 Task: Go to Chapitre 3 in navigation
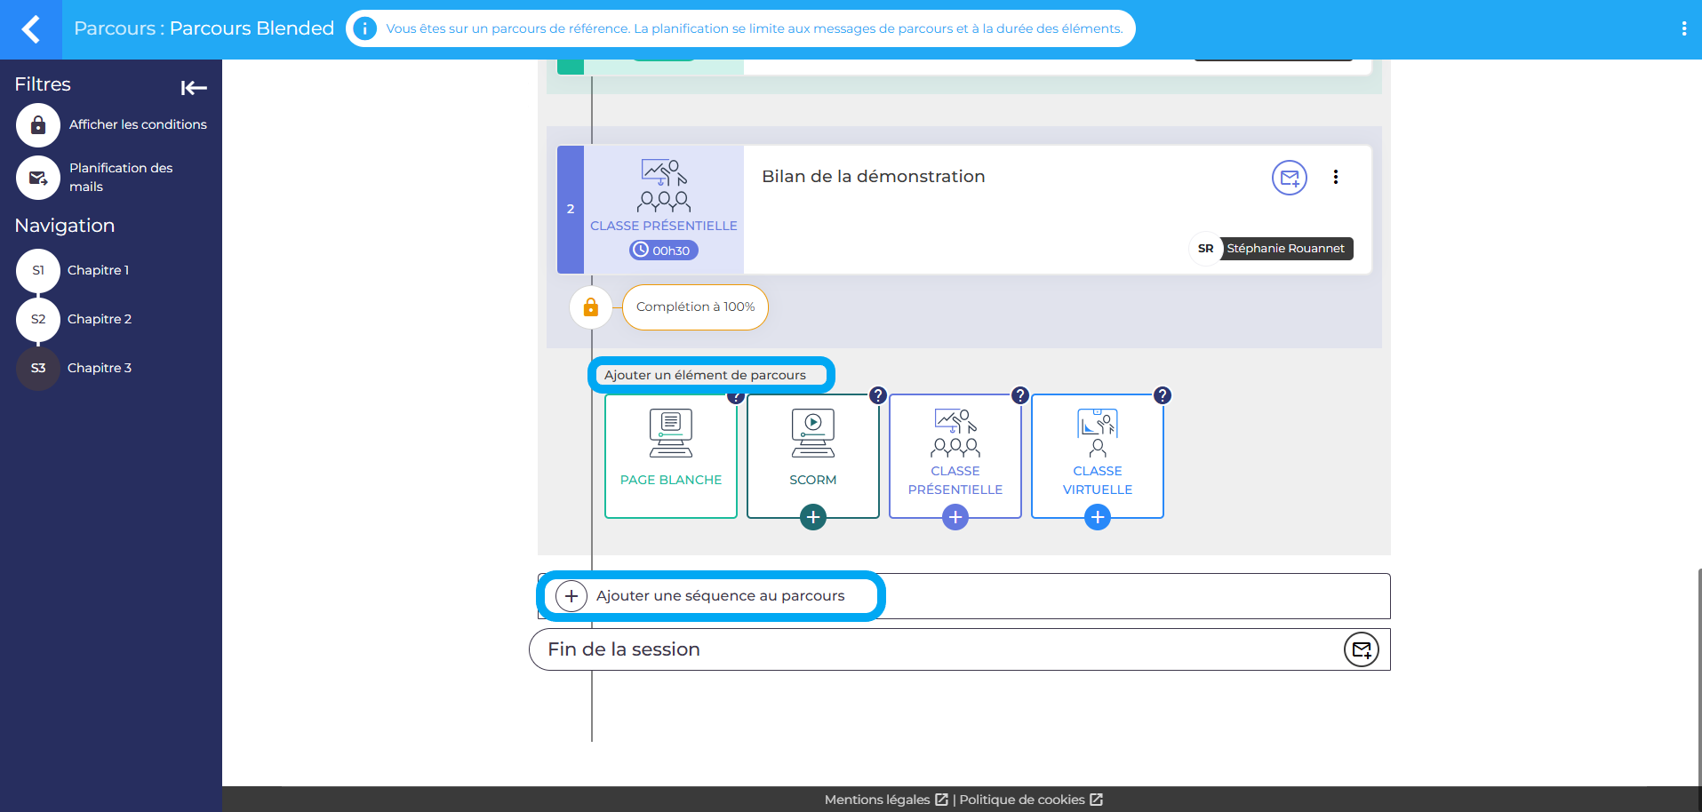(x=38, y=369)
